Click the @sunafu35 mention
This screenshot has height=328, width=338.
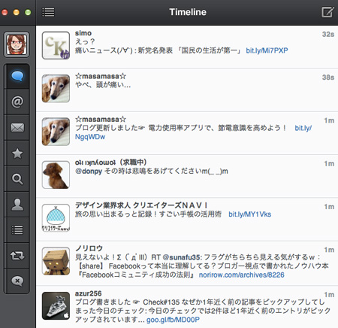pos(182,257)
